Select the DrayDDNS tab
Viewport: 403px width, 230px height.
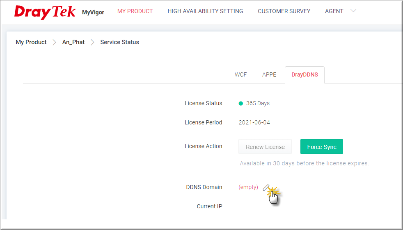305,74
